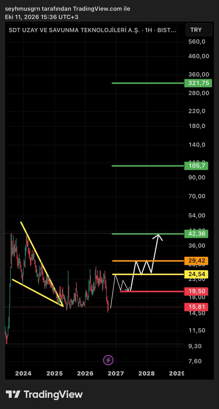Click the 460,00 price scale value
The width and height of the screenshot is (219, 409).
[198, 56]
